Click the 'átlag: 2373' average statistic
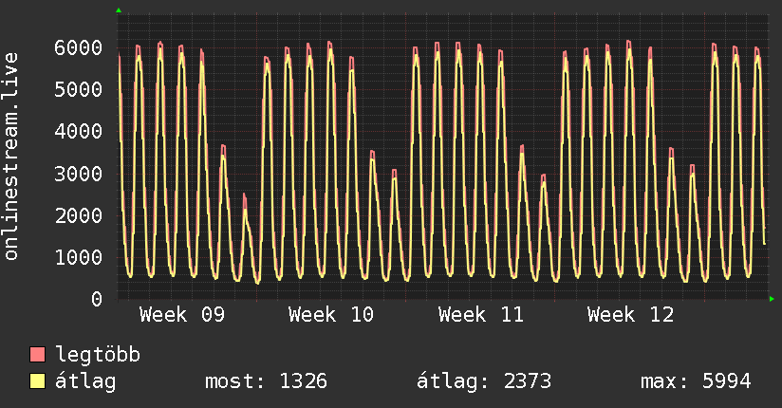The image size is (782, 408). [x=483, y=381]
